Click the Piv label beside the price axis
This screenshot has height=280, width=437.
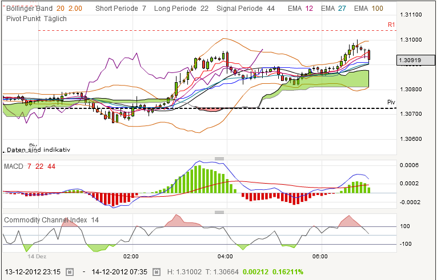click(391, 102)
